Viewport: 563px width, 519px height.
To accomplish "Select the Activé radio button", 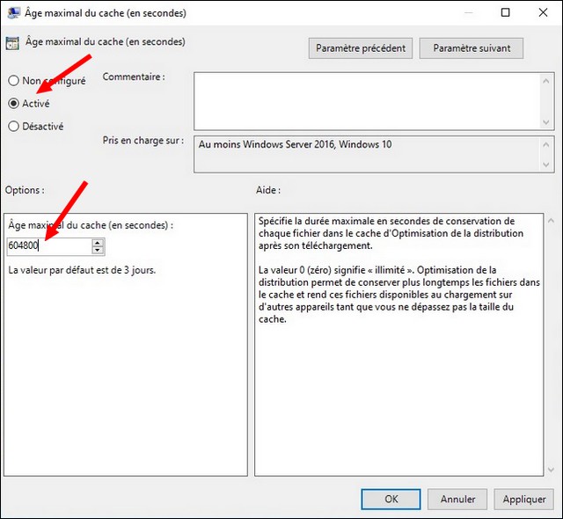I will (13, 104).
